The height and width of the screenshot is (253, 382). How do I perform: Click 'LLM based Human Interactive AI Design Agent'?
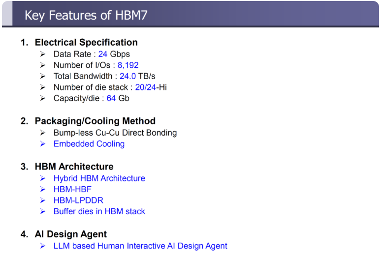pos(140,246)
